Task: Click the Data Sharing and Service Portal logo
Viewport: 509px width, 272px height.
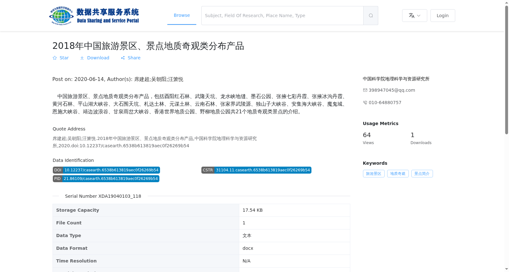Action: [x=94, y=16]
